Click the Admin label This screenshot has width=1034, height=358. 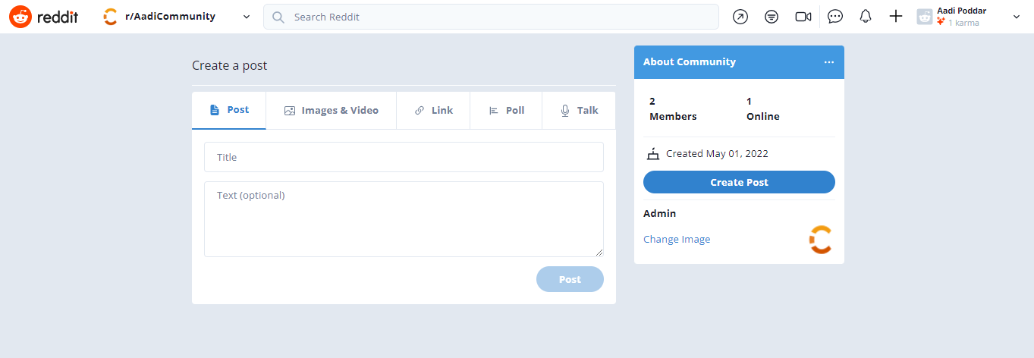coord(659,214)
